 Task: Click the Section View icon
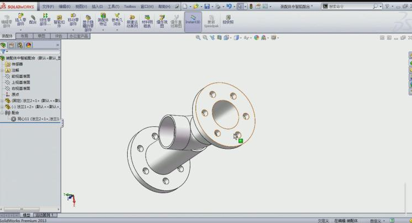219,38
